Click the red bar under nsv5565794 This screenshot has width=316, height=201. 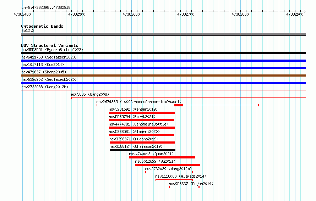[142, 120]
